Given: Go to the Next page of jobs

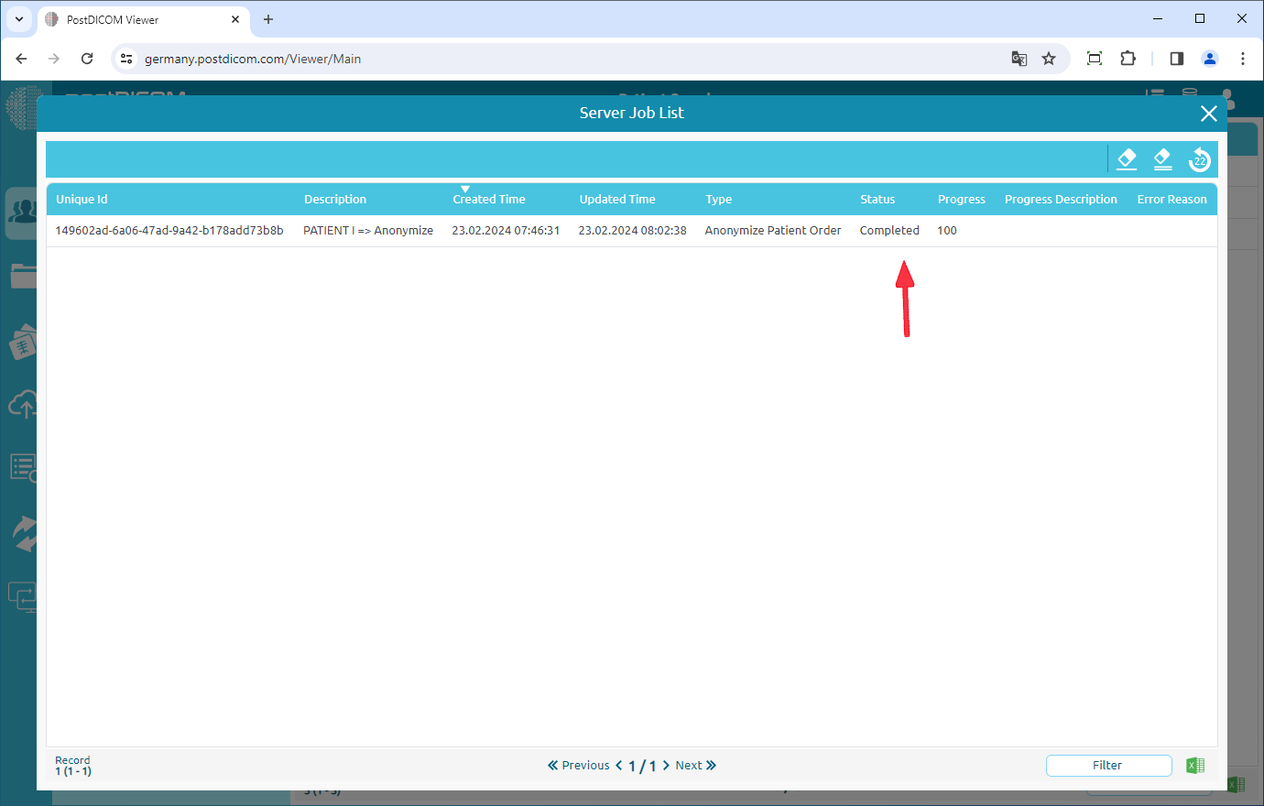Looking at the screenshot, I should click(x=689, y=765).
